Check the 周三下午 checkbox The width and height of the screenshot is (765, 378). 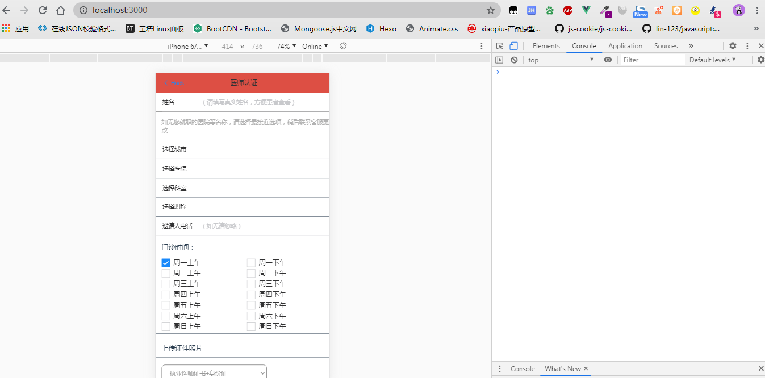point(251,284)
